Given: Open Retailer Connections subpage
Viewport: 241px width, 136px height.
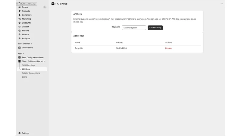Looking at the screenshot, I should (x=31, y=73).
